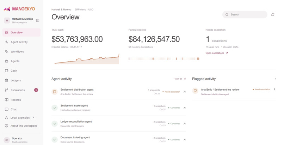The width and height of the screenshot is (284, 145).
Task: Click the Mangekyo logo icon
Action: tap(7, 9)
